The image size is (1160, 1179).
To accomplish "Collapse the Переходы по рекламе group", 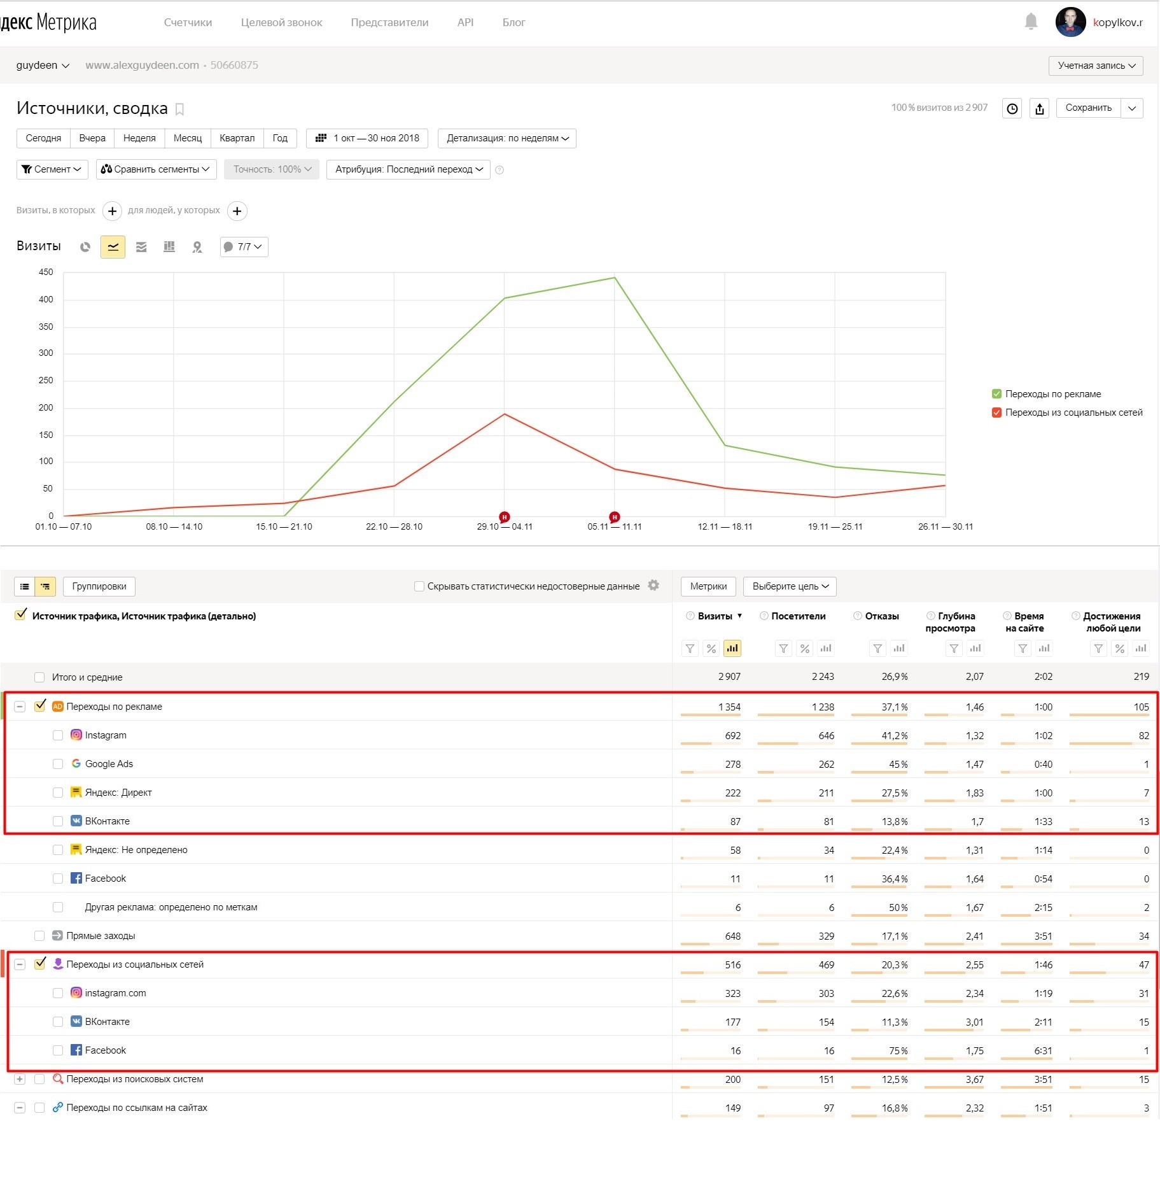I will click(x=20, y=707).
